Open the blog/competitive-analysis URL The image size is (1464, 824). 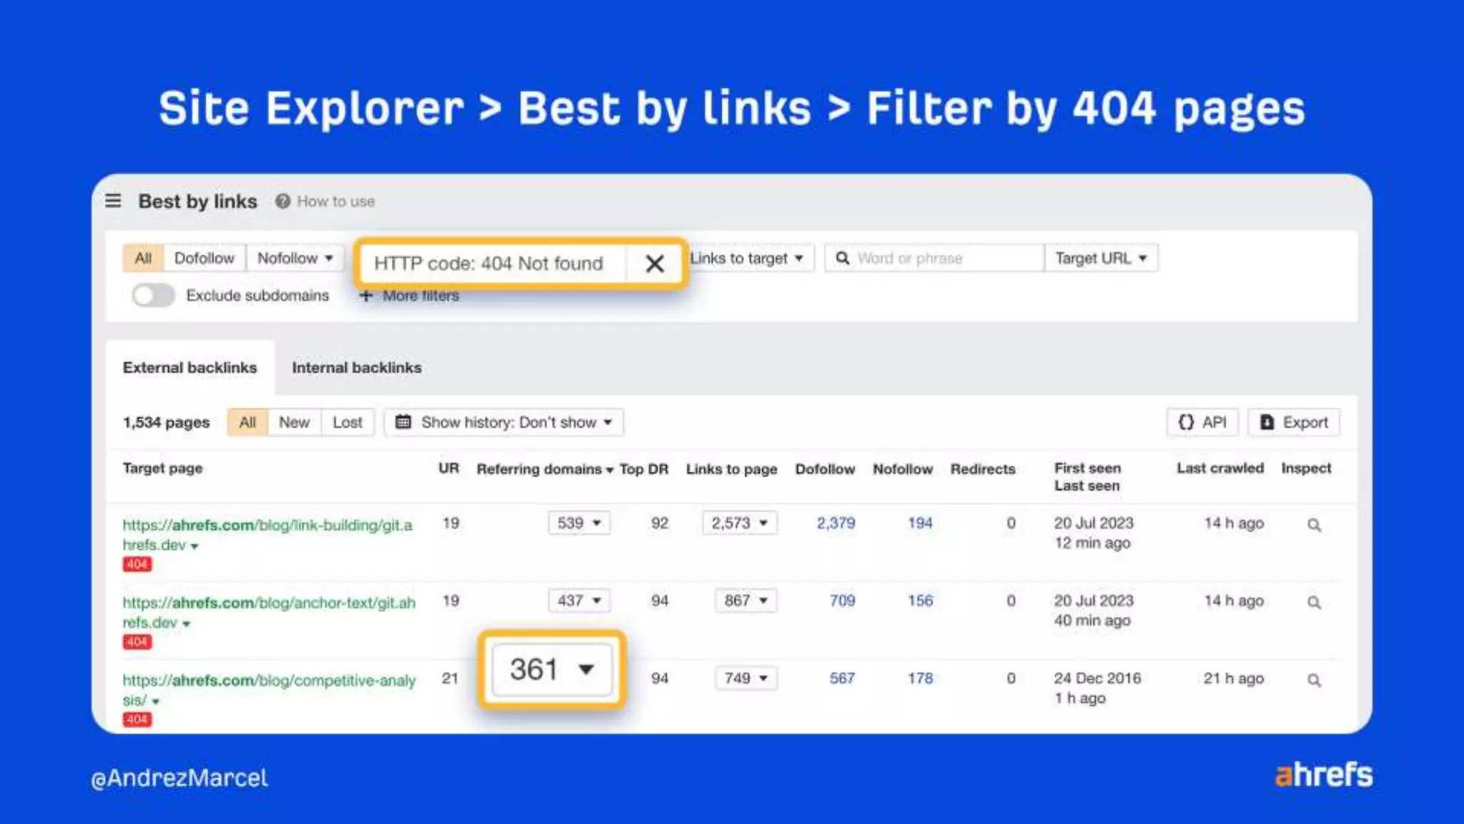269,690
